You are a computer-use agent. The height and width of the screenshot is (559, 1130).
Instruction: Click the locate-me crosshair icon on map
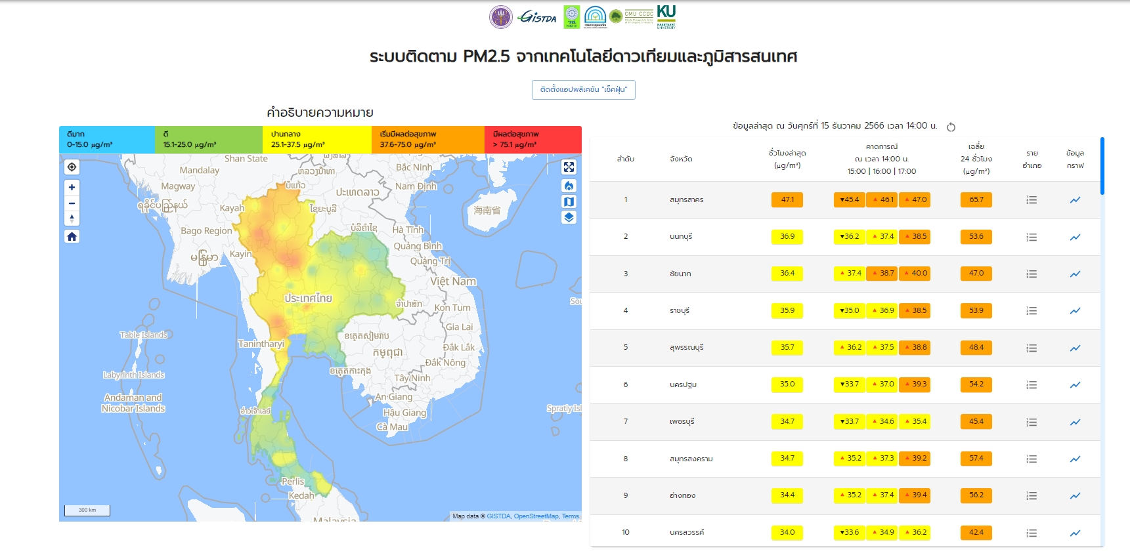point(72,167)
